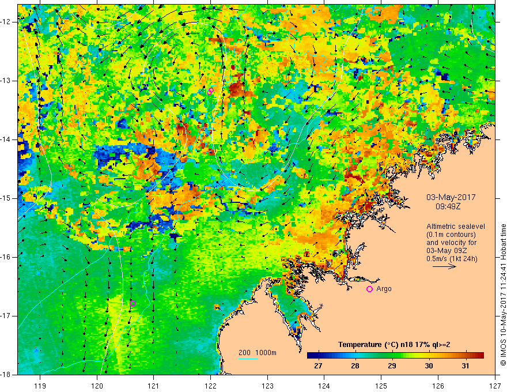Click the longitude axis label '120'
Viewport: 507px width, 392px height.
pos(97,386)
